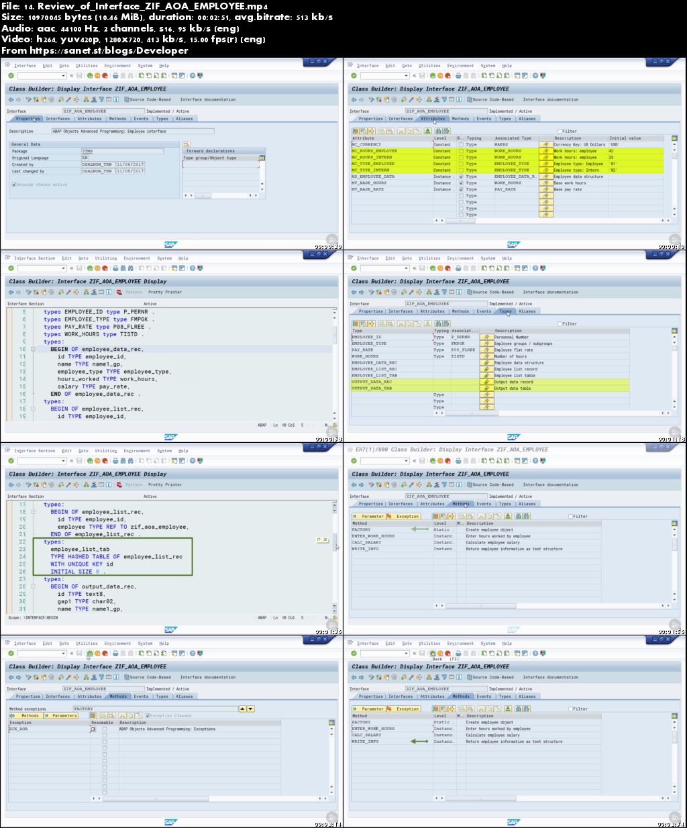The height and width of the screenshot is (828, 687).
Task: Open the Interface Section menu in the first code editor frame
Action: 35,258
